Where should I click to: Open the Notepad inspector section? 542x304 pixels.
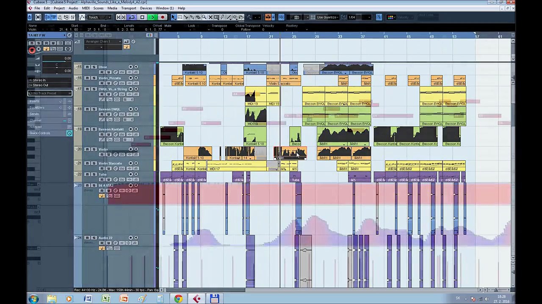[50, 127]
